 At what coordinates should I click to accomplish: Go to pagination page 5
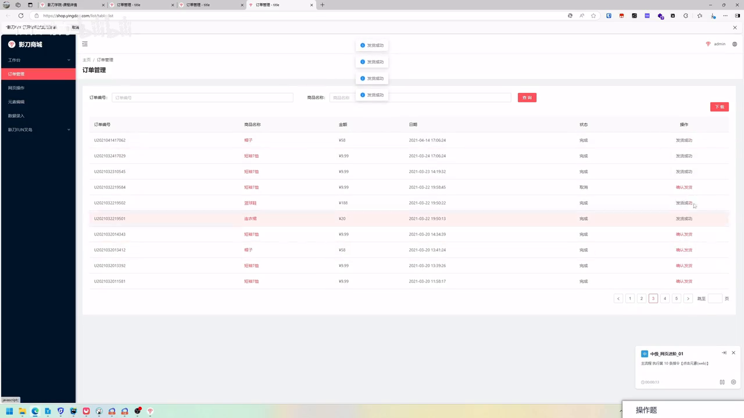677,298
